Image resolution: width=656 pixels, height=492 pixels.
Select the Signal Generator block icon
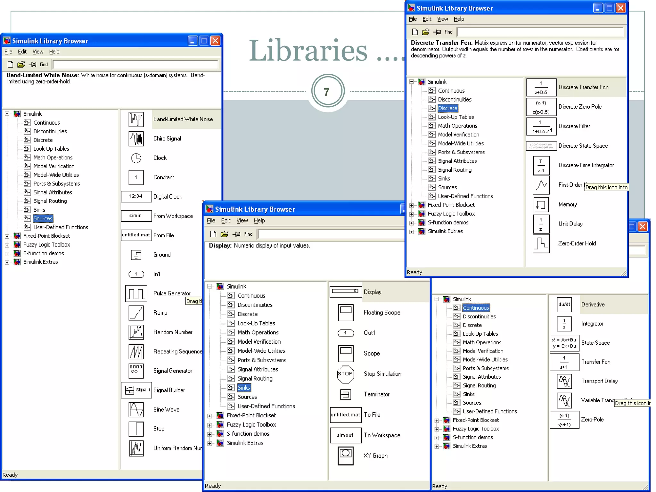136,371
